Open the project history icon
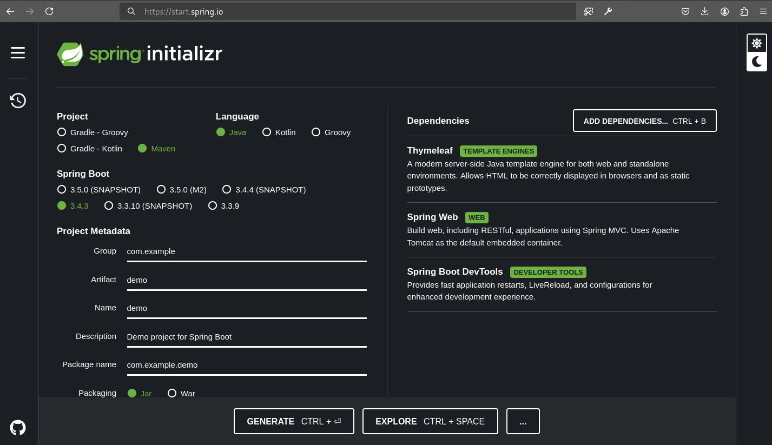772x445 pixels. click(x=18, y=101)
